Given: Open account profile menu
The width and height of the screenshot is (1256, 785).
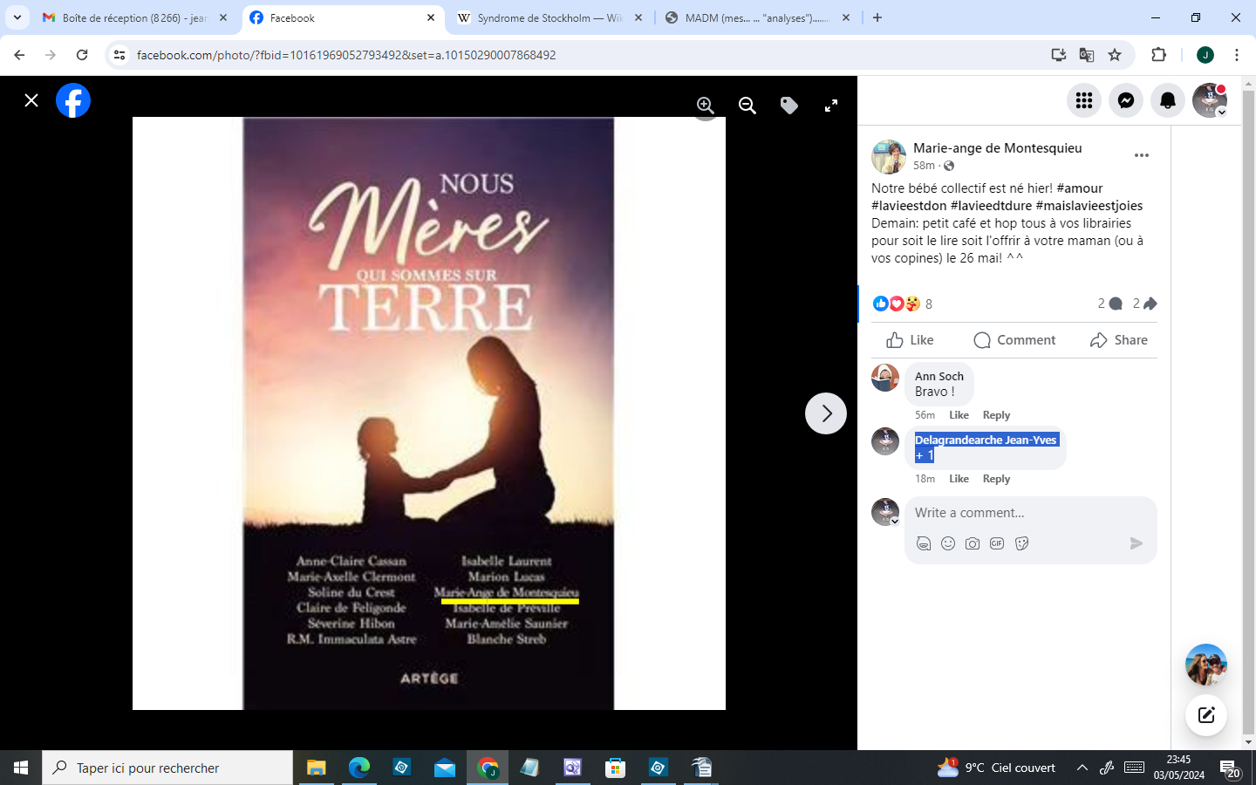Looking at the screenshot, I should (1210, 100).
